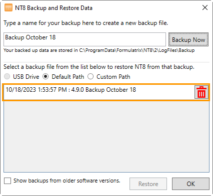Image resolution: width=213 pixels, height=196 pixels.
Task: Click the backup storage path text under the name field
Action: pos(99,50)
